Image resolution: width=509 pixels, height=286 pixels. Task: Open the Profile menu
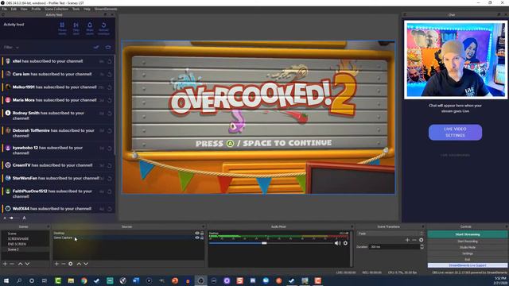[x=36, y=9]
